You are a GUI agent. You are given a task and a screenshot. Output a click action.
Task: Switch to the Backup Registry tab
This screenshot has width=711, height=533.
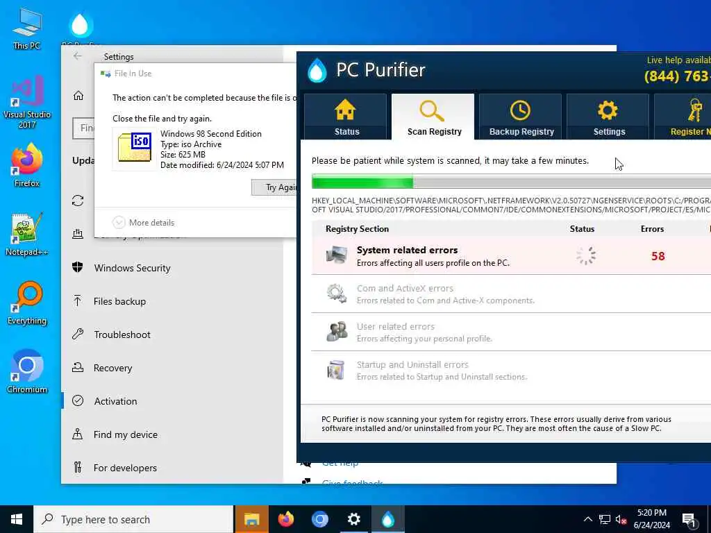(x=521, y=117)
